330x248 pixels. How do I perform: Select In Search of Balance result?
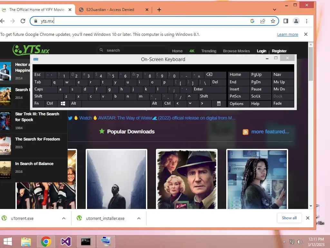pos(34,170)
